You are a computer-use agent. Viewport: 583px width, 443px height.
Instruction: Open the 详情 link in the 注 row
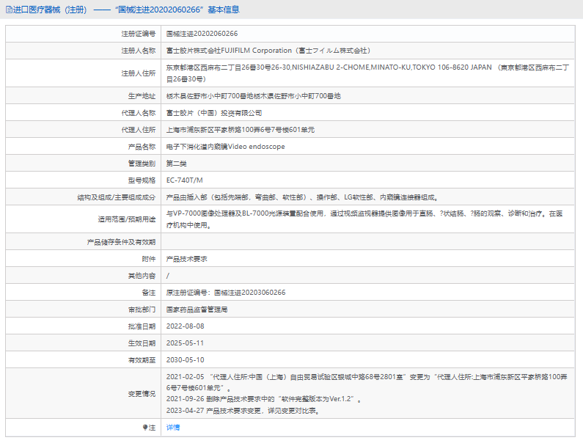coord(173,428)
